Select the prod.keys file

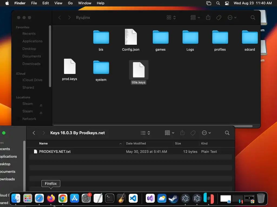pyautogui.click(x=70, y=66)
